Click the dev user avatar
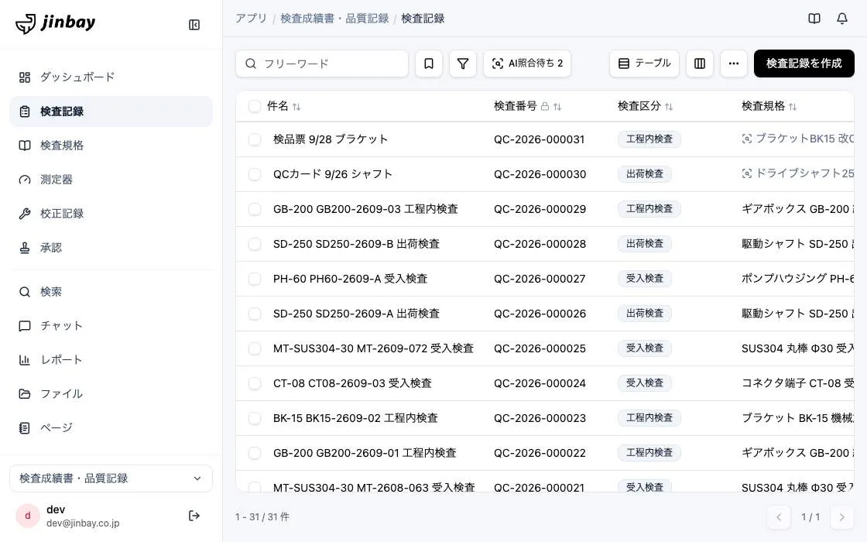Viewport: 867px width, 542px height. [x=28, y=516]
